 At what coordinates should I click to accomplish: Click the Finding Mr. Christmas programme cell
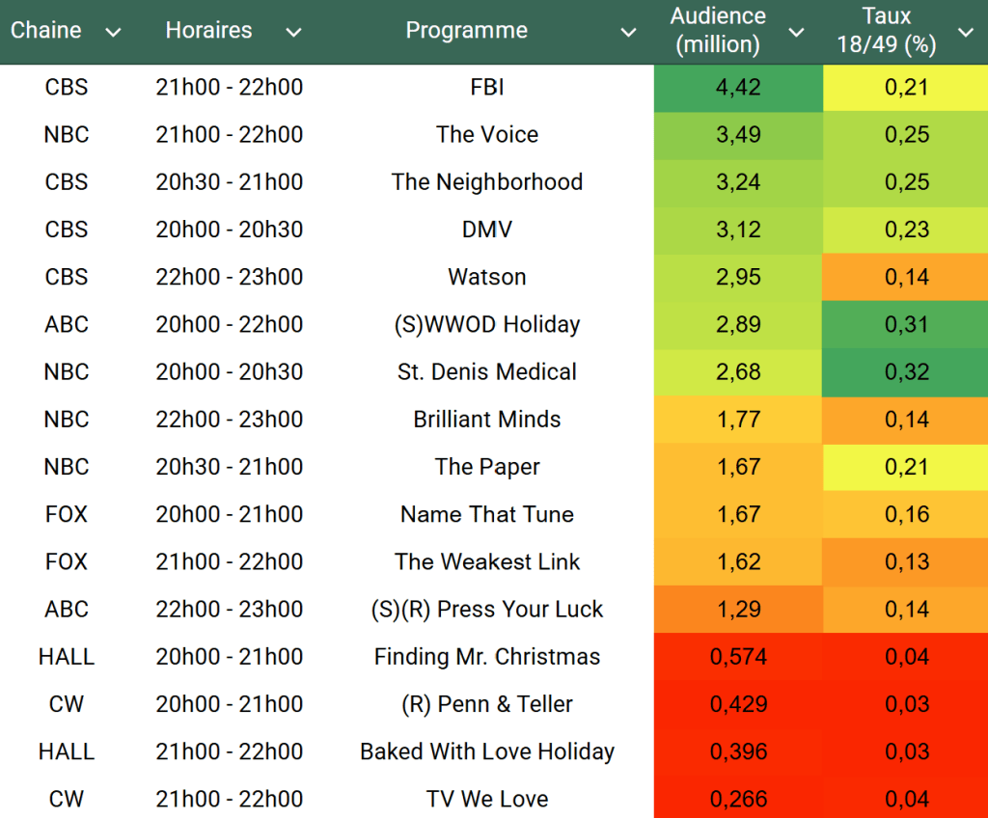(x=487, y=657)
